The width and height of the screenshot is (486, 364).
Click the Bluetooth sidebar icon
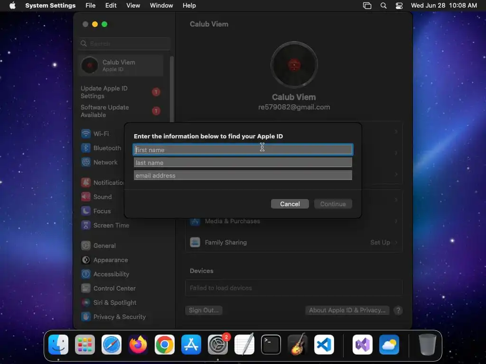pyautogui.click(x=86, y=148)
